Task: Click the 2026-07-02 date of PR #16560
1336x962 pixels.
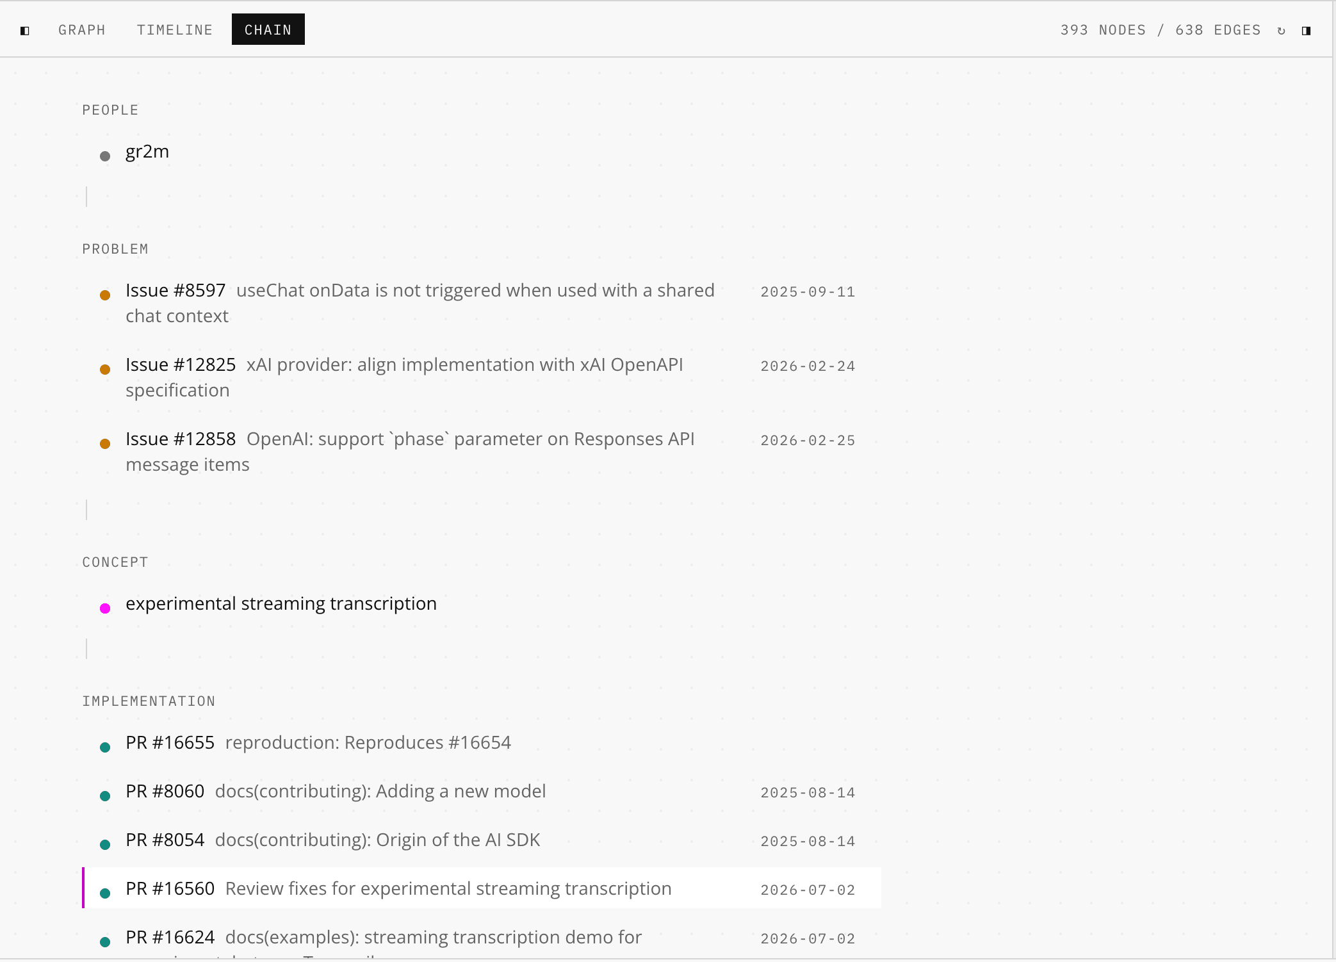Action: tap(808, 890)
